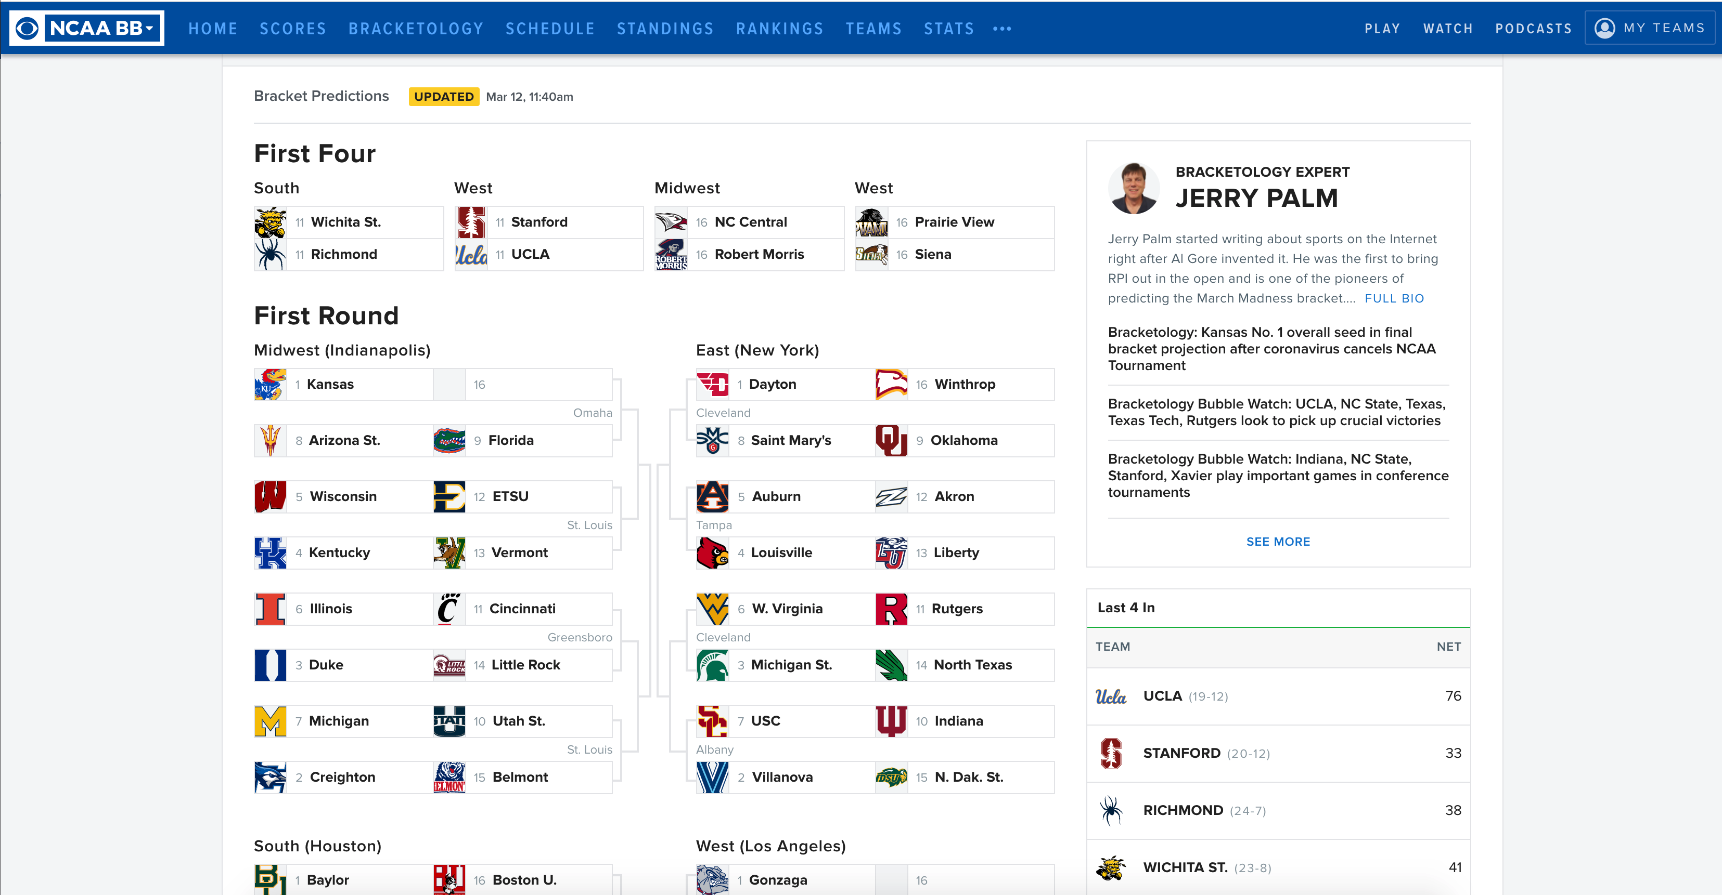Image resolution: width=1722 pixels, height=895 pixels.
Task: Select WICHITA ST. (23-8) in Last 4 In
Action: pyautogui.click(x=1278, y=867)
